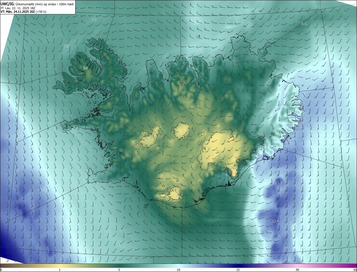This screenshot has height=272, width=357.
Task: Click the "1.0" value on the large glacier
Action: click(213, 139)
